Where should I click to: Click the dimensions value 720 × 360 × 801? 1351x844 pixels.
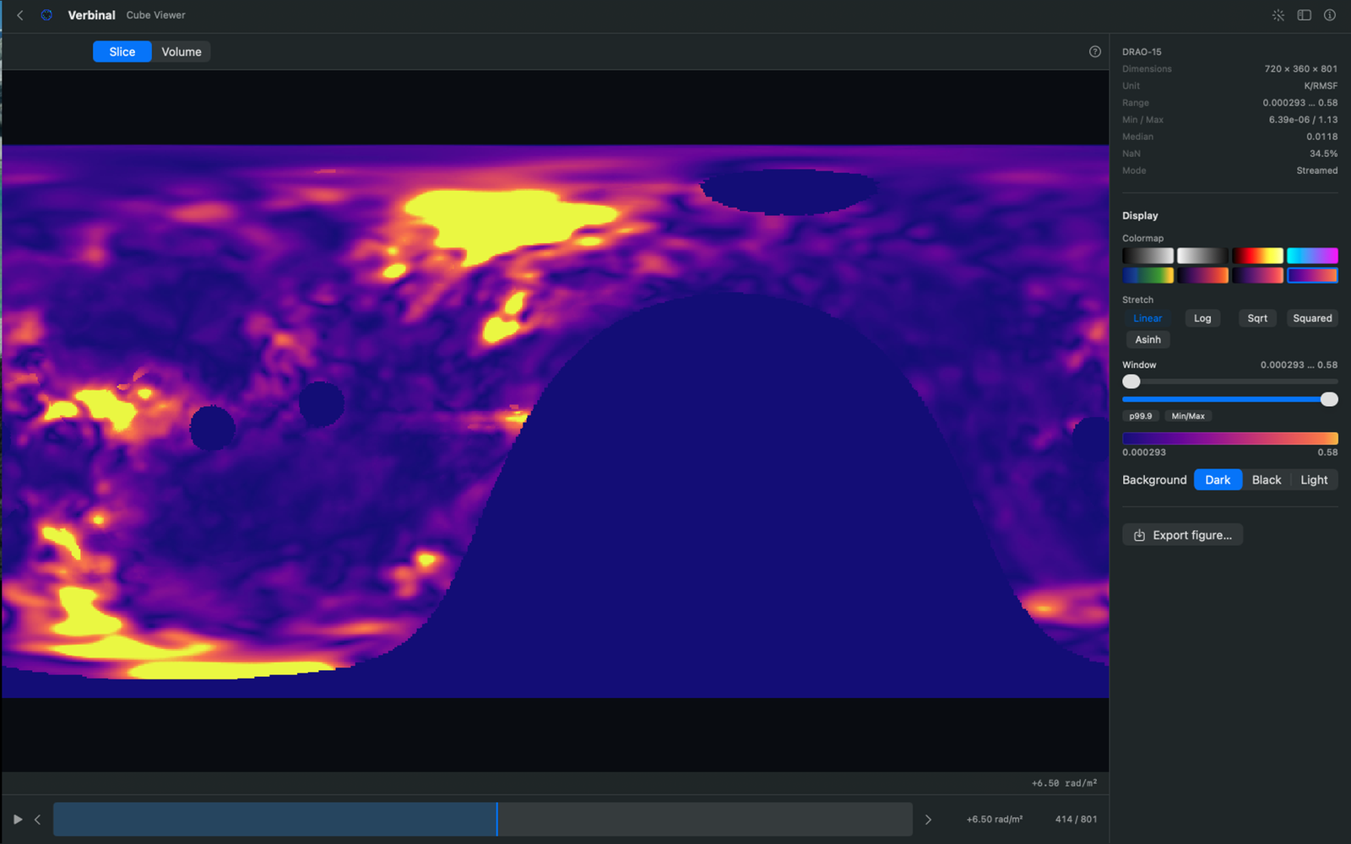(1300, 69)
